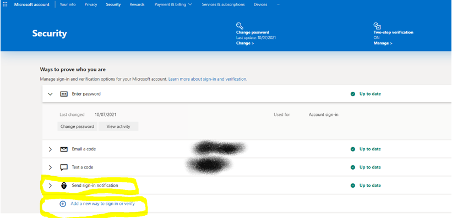This screenshot has height=218, width=452.
Task: Click Up to date on Send sign-in notification row
Action: (x=370, y=186)
